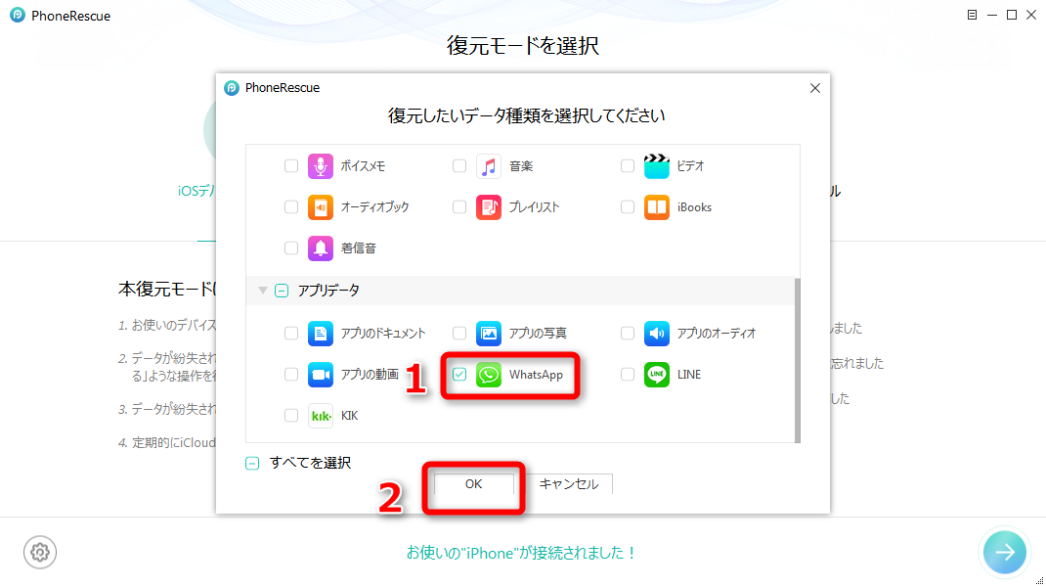Check the Voice Memo (ボイスメモ) checkbox
The width and height of the screenshot is (1046, 587).
coord(291,165)
